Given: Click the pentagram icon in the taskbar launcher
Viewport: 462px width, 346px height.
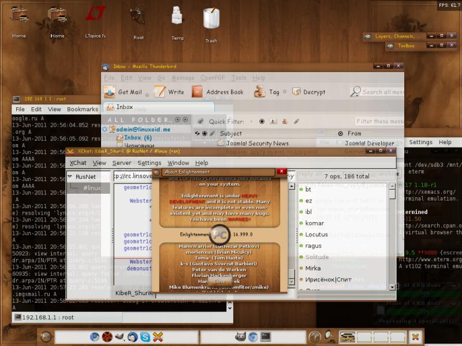Looking at the screenshot, I should pyautogui.click(x=107, y=337).
